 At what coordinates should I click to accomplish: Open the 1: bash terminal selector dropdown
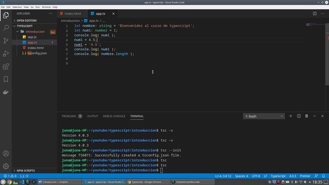(x=264, y=116)
